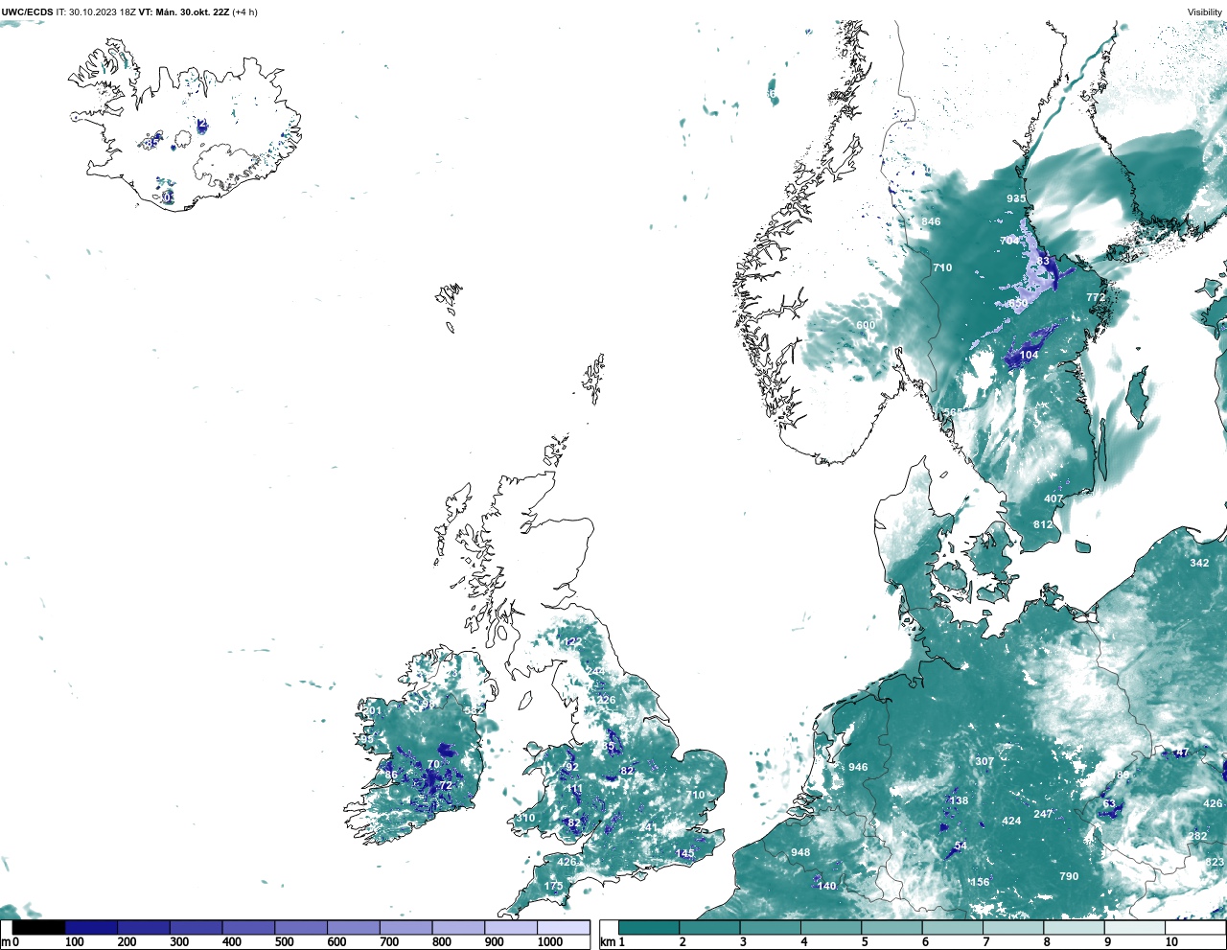Select the map value '156'
Screen dimensions: 1227x950
click(980, 882)
